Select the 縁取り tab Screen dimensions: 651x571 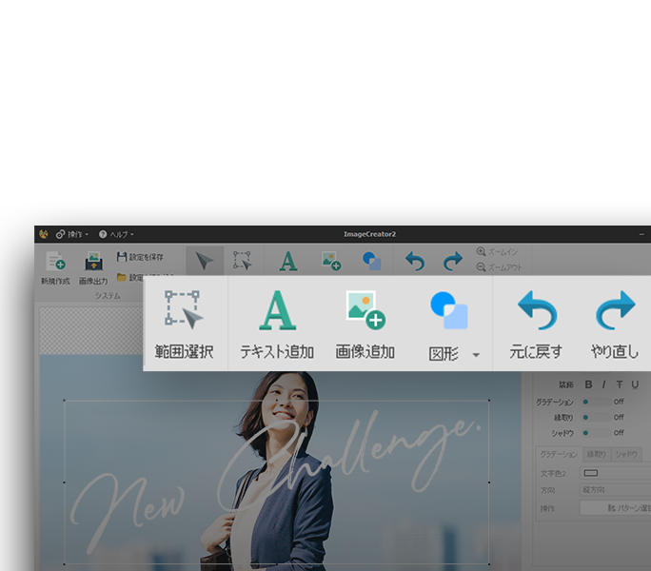[x=597, y=454]
